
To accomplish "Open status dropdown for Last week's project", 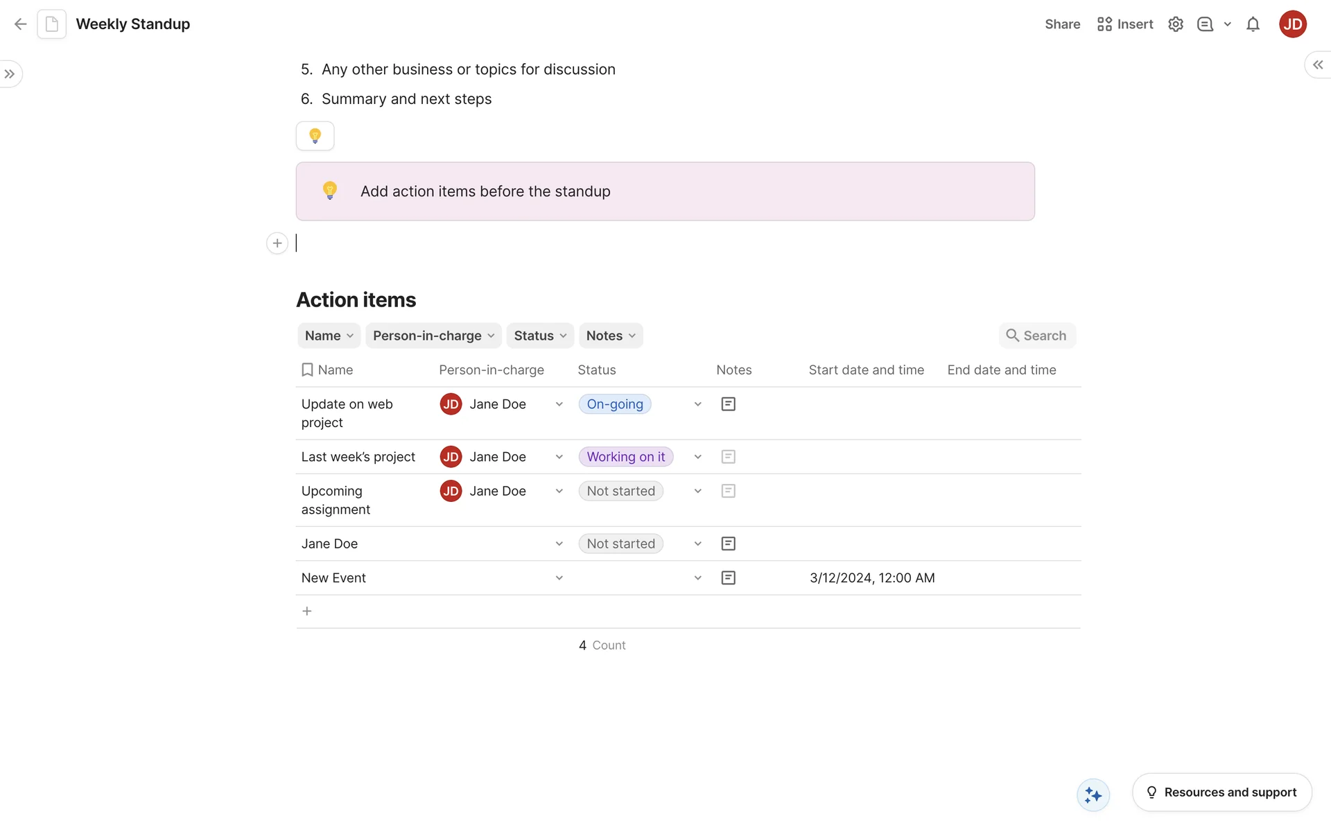I will click(697, 457).
